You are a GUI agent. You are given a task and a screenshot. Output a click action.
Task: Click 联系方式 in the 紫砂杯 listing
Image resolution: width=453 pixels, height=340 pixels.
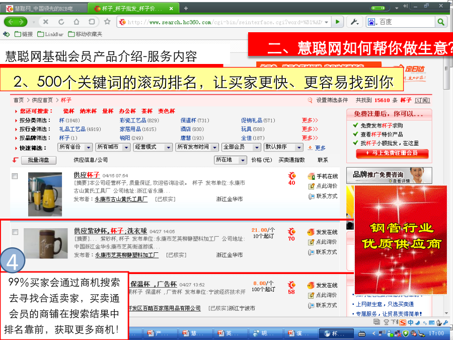click(322, 252)
